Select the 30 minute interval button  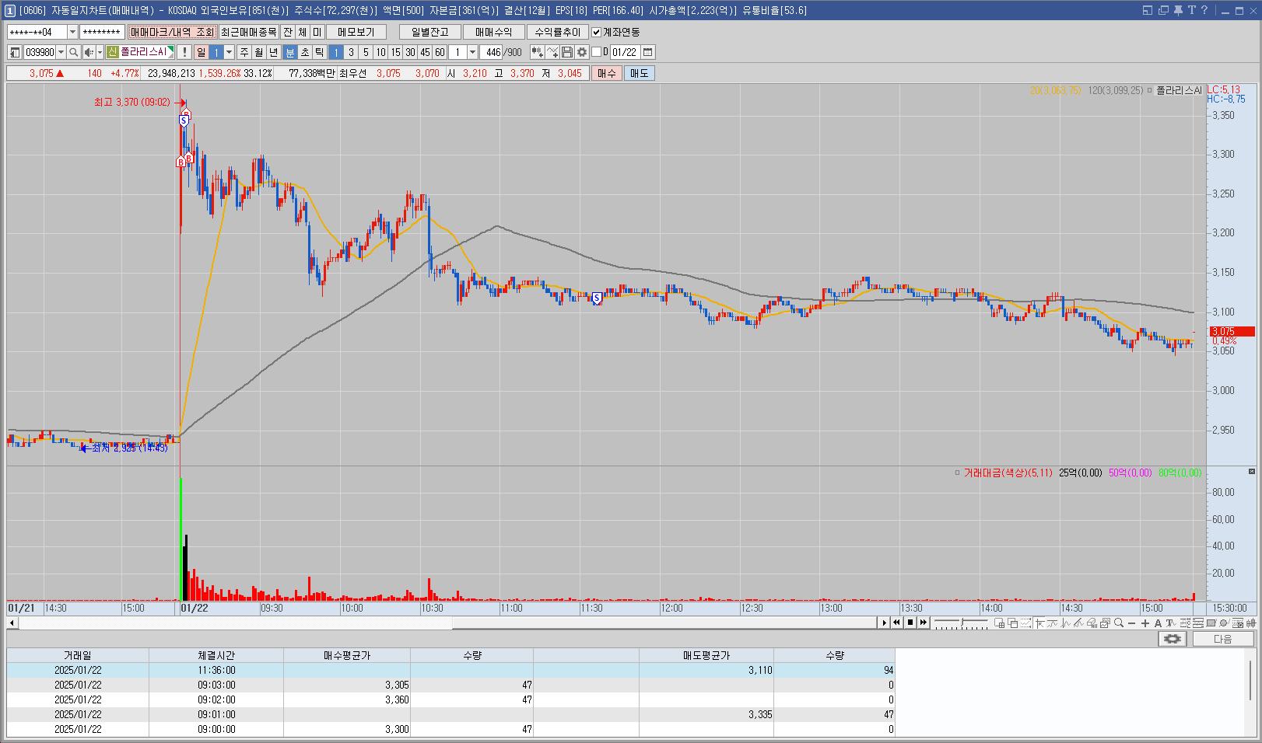(410, 52)
